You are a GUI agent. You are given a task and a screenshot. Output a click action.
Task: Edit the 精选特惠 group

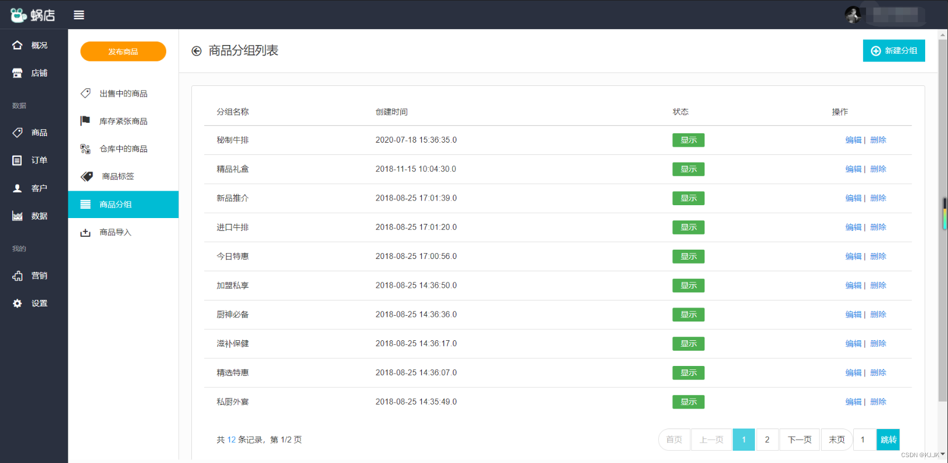(853, 372)
